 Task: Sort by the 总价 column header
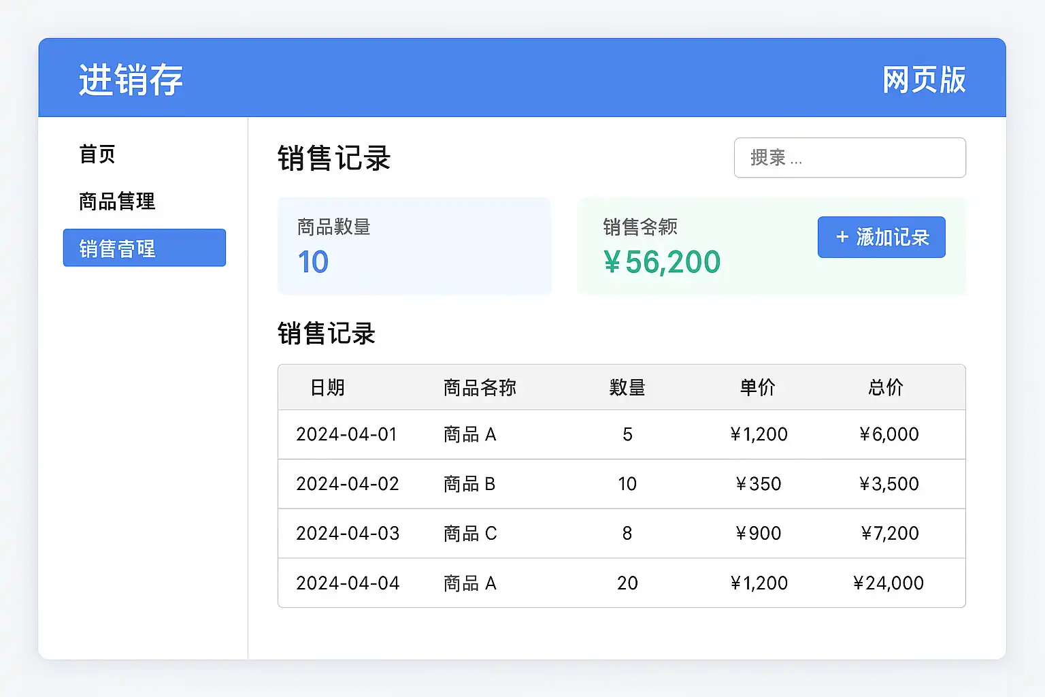[x=886, y=388]
